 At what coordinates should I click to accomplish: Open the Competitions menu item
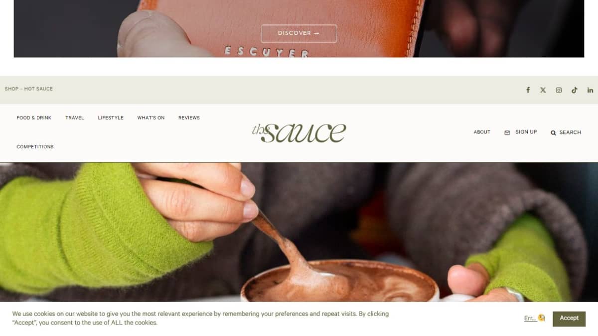click(35, 147)
